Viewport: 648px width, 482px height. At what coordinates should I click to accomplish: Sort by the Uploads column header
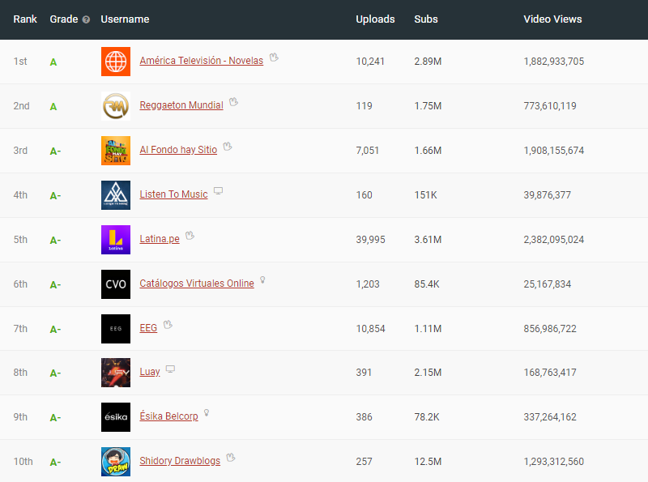pyautogui.click(x=375, y=19)
